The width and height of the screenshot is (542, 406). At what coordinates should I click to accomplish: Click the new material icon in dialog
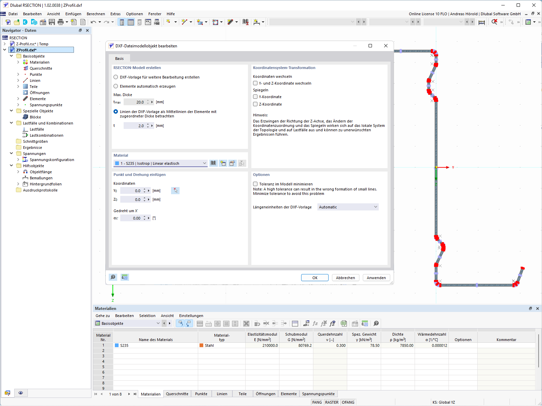[223, 163]
